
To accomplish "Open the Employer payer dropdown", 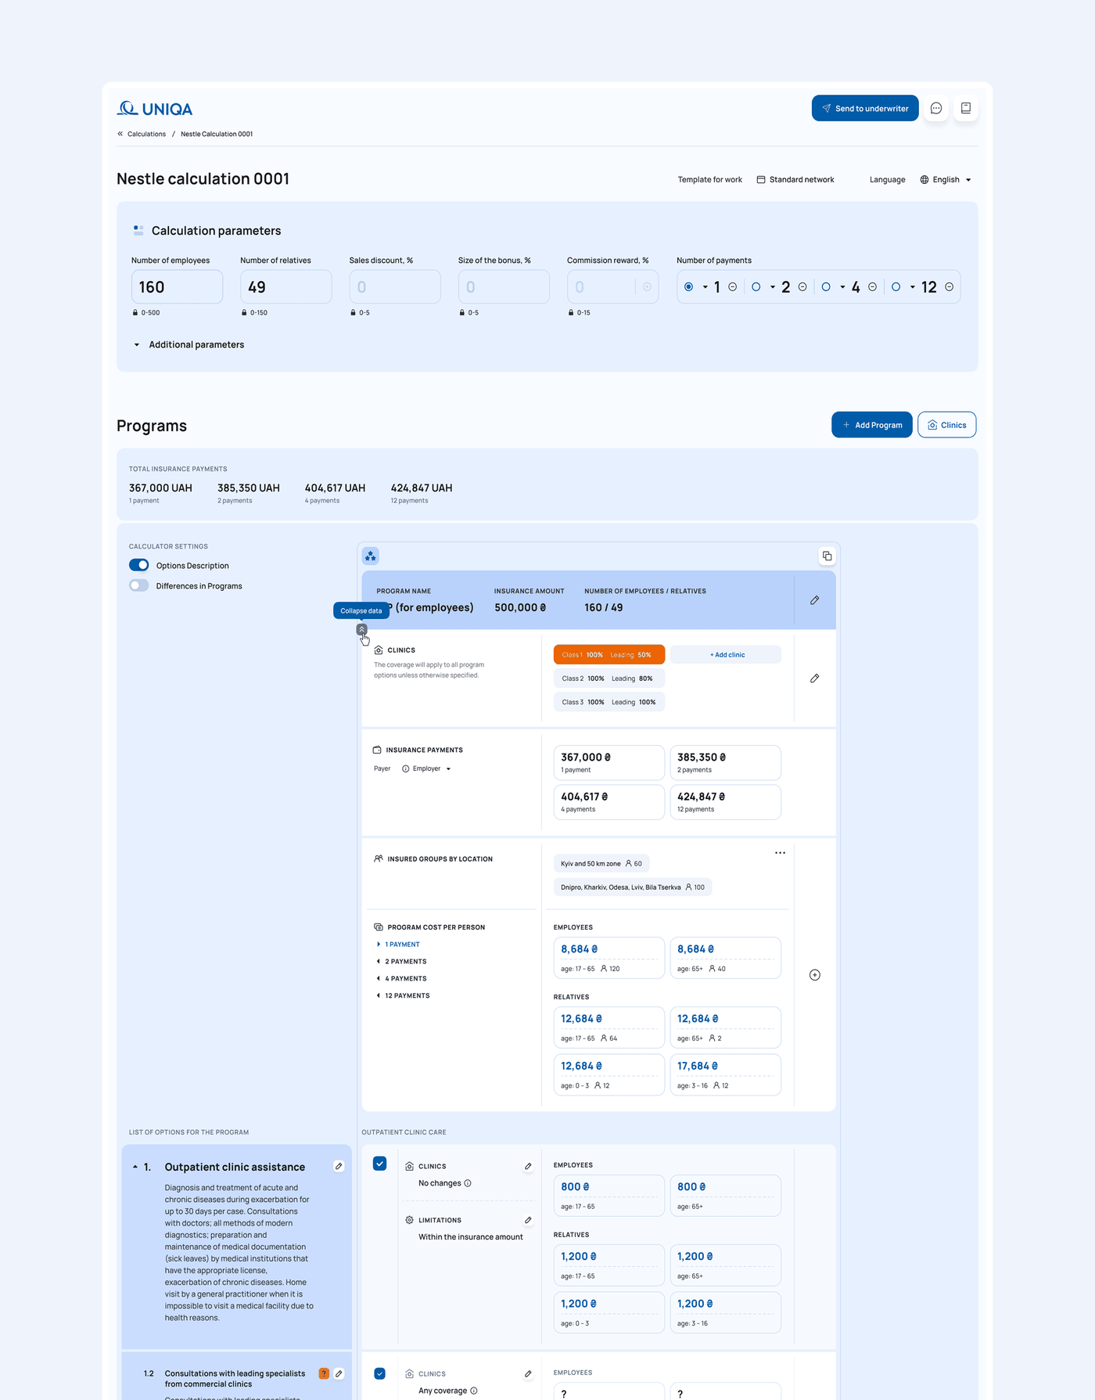I will (x=432, y=769).
